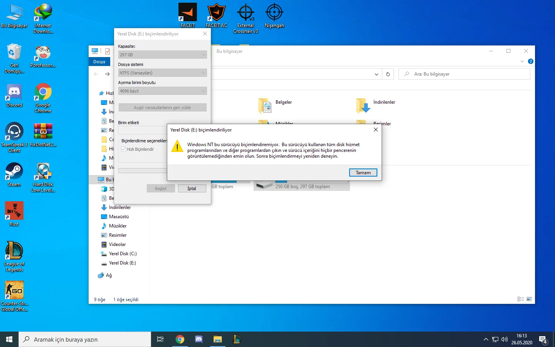Toggle Hızlı Biçimlendir checkbox

pyautogui.click(x=124, y=149)
